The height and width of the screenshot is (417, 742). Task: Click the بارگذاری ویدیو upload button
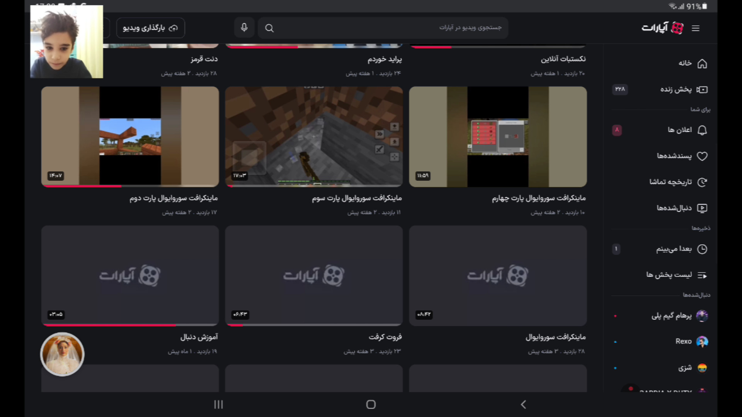pyautogui.click(x=150, y=28)
